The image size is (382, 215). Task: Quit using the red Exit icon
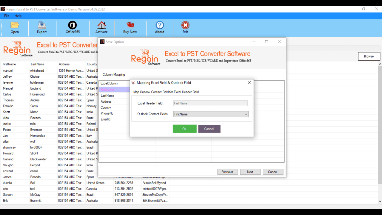click(x=185, y=28)
